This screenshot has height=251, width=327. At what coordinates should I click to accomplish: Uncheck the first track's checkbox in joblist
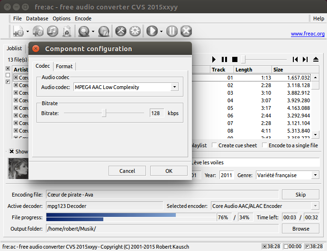[x=16, y=78]
